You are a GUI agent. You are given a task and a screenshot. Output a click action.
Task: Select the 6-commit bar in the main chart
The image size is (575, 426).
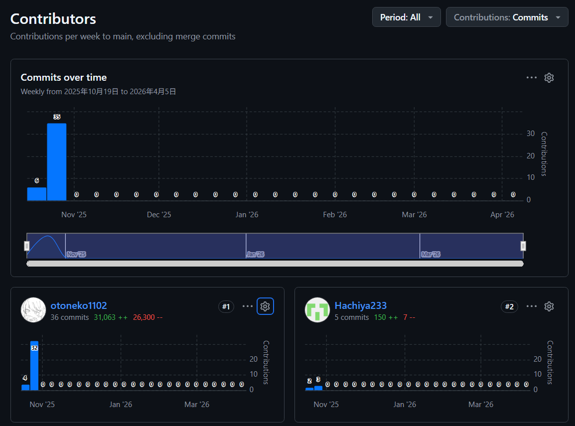[37, 194]
